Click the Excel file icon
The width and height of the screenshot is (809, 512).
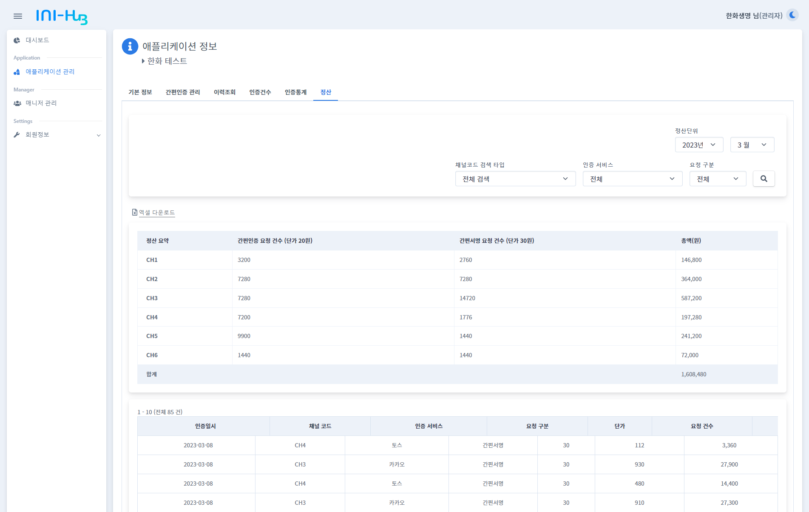[135, 212]
